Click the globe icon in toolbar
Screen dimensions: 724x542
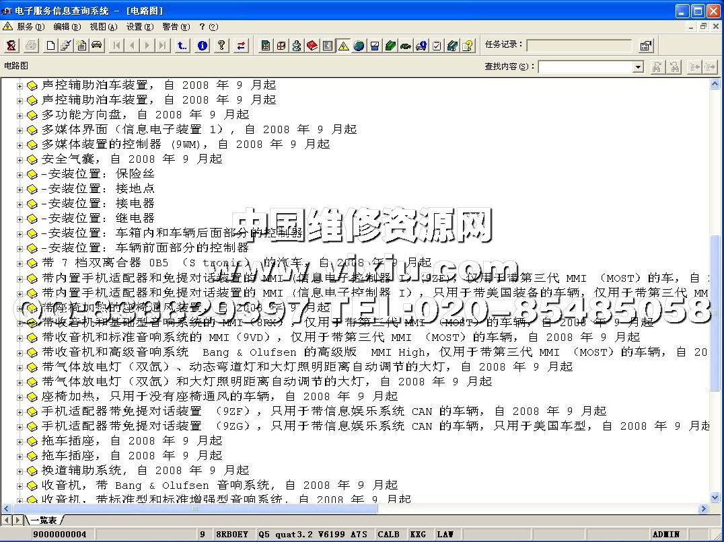tap(359, 46)
